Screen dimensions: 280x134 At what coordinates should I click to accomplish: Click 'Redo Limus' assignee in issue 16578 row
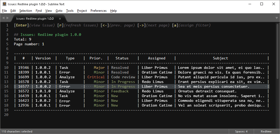[x=152, y=82]
